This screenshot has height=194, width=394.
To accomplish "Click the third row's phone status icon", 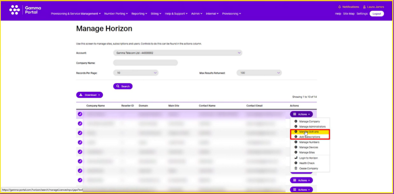I will (x=80, y=133).
